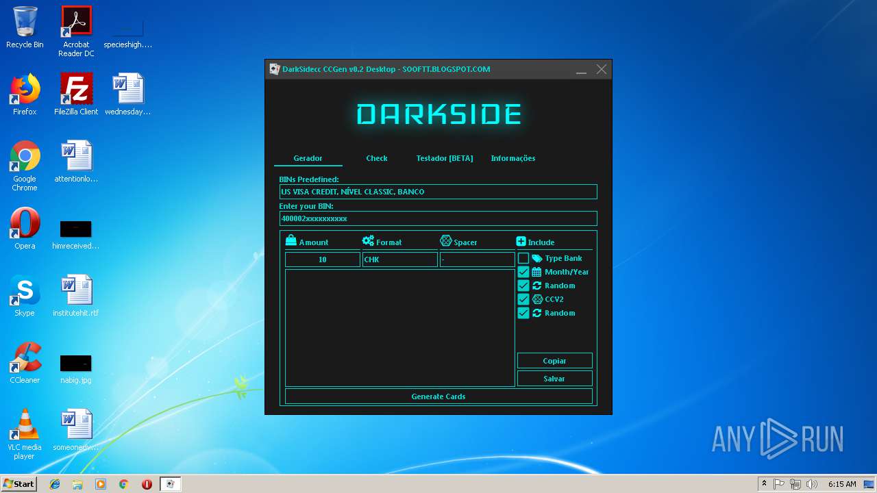
Task: Uncheck the CCV2 checkbox
Action: point(523,299)
